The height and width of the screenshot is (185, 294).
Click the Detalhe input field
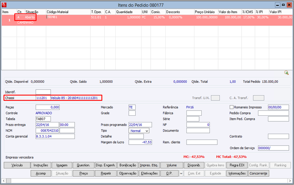[x=136, y=136]
